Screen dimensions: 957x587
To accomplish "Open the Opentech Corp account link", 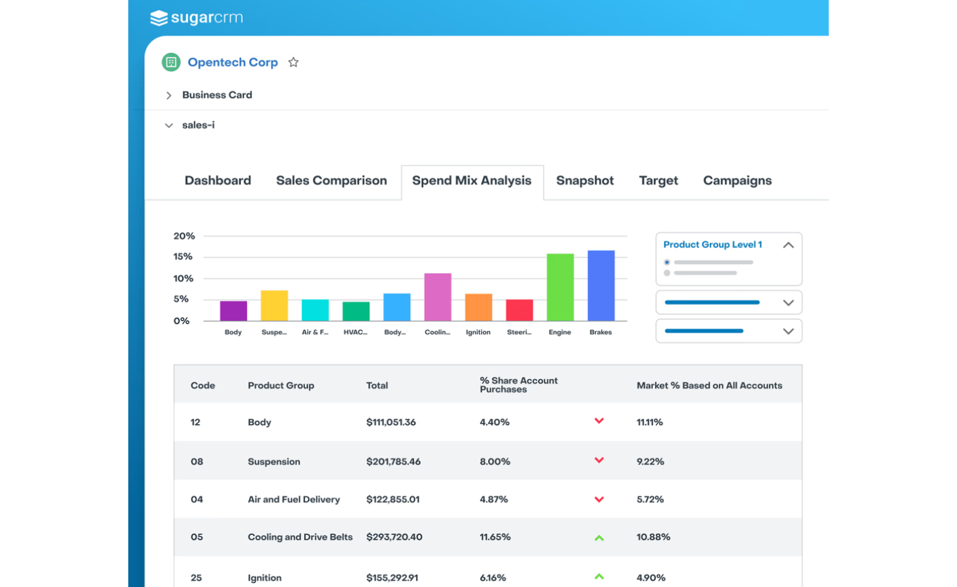I will click(x=233, y=62).
